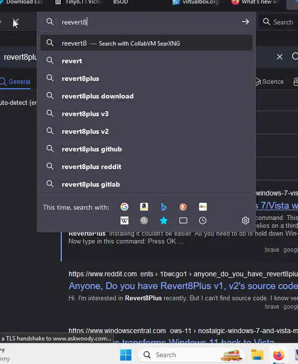This screenshot has width=298, height=364.
Task: Switch to General search category
Action: click(x=15, y=82)
